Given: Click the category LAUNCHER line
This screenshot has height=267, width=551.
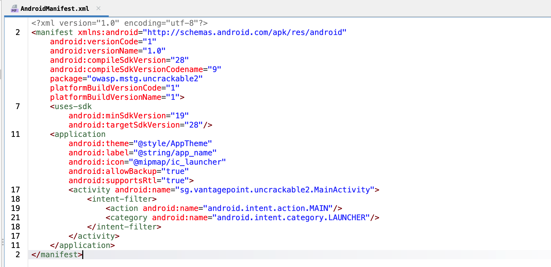Looking at the screenshot, I should tap(243, 218).
